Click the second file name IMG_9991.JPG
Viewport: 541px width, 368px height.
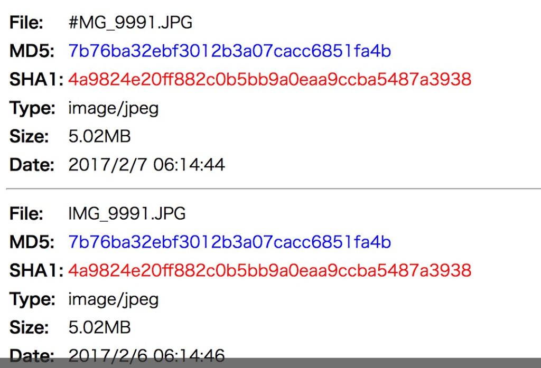click(x=127, y=214)
